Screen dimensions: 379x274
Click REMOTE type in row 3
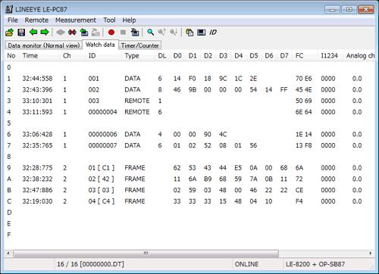point(137,101)
